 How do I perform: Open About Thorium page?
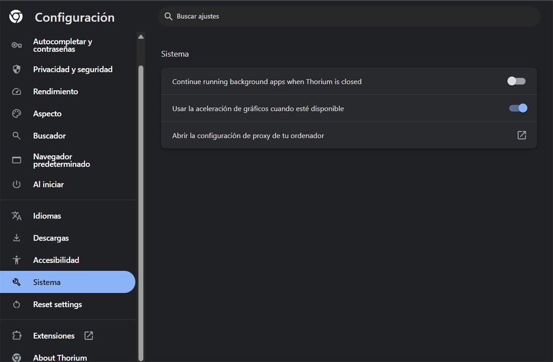[60, 358]
